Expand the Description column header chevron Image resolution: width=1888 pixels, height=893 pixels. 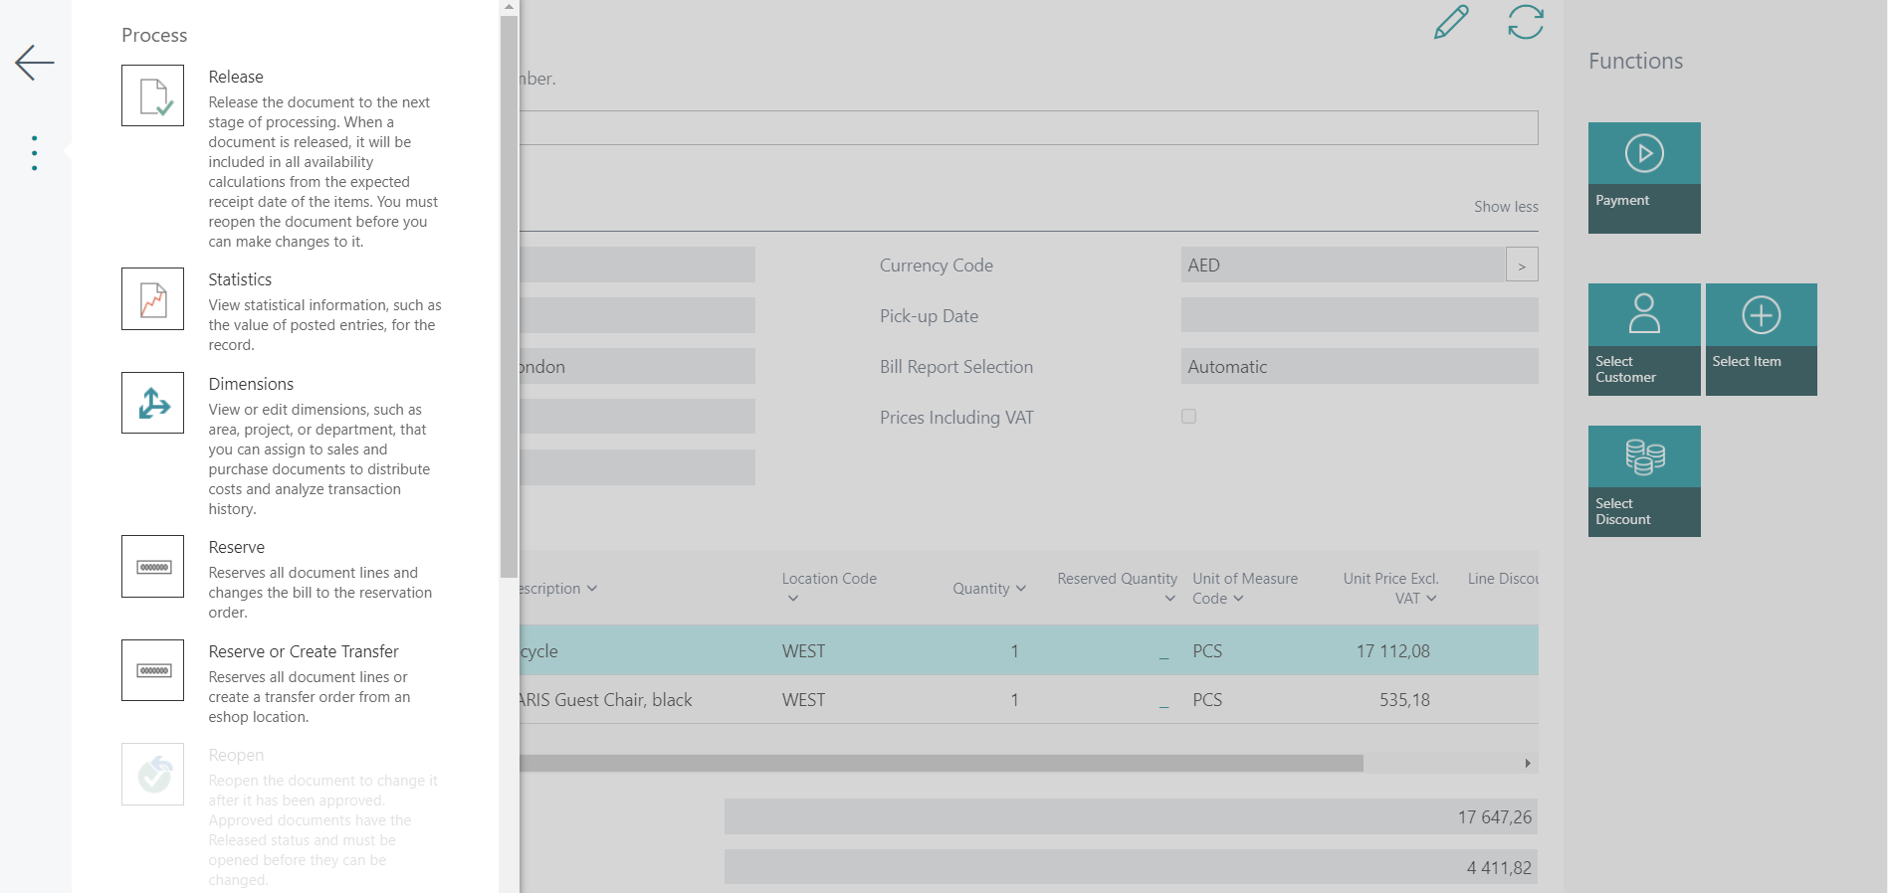click(x=592, y=589)
